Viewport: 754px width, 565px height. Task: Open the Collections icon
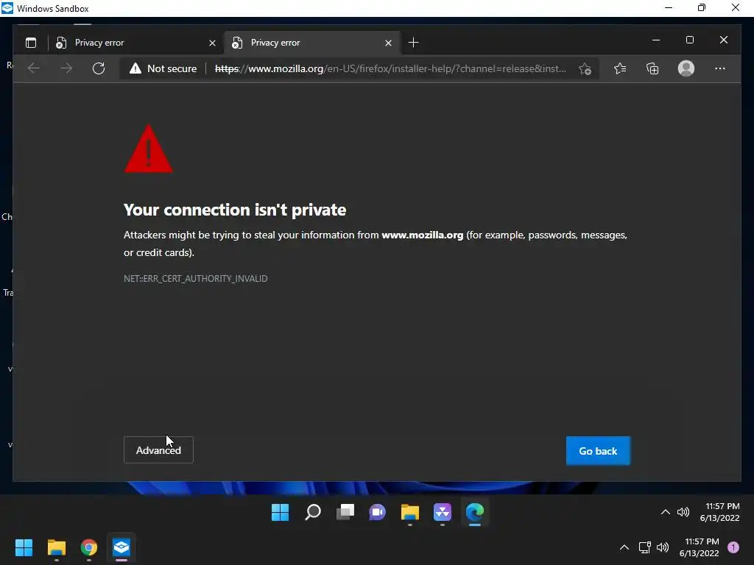click(652, 68)
